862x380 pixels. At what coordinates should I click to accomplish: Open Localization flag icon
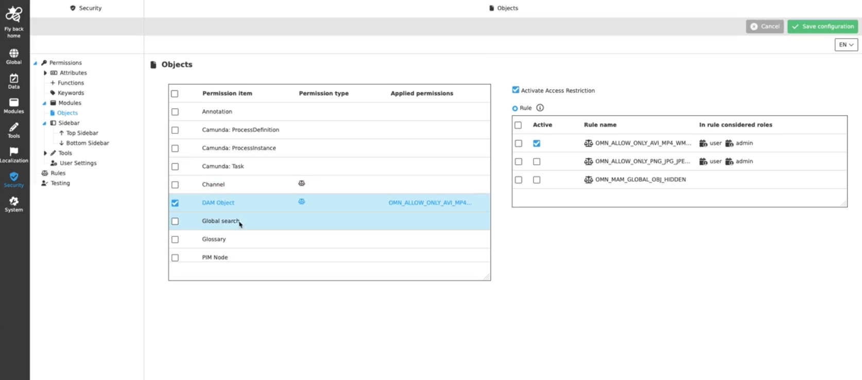(14, 152)
